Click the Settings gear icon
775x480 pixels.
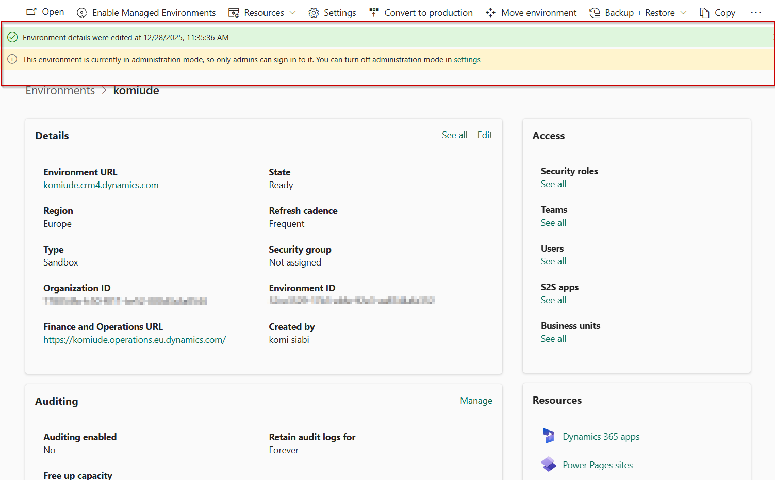(314, 13)
